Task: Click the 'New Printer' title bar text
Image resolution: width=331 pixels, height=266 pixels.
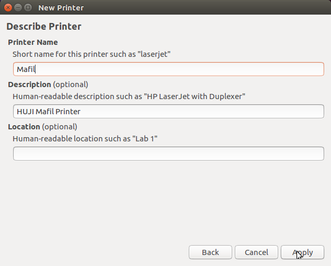Action: (x=61, y=8)
